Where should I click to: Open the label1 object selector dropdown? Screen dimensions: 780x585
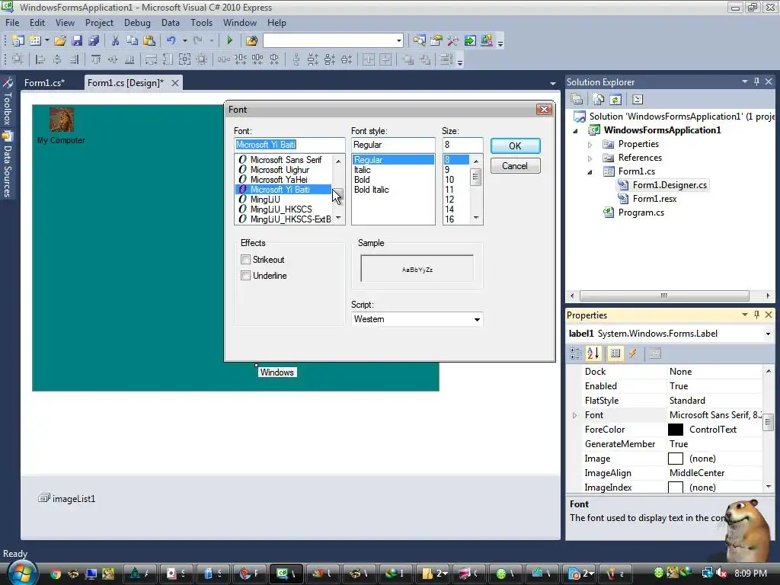coord(768,334)
